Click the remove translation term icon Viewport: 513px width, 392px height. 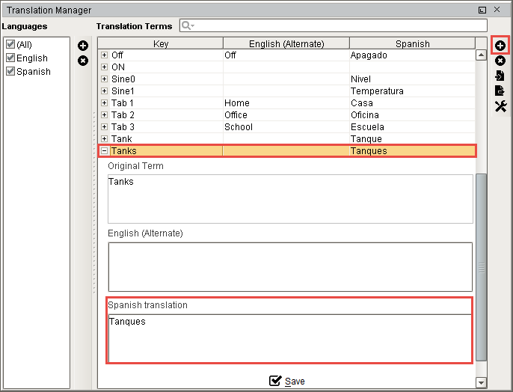point(500,61)
